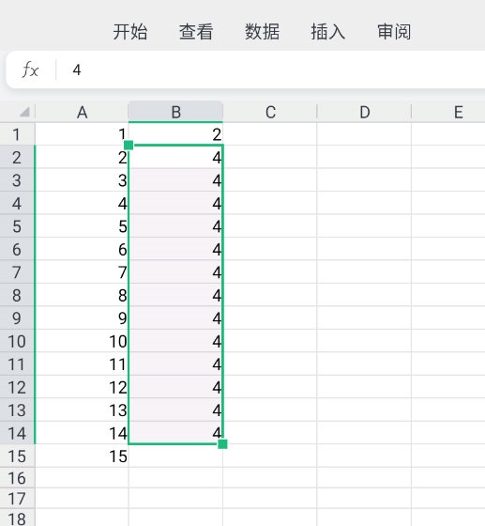Click cell B2 in the selected range
The width and height of the screenshot is (485, 526).
tap(175, 157)
